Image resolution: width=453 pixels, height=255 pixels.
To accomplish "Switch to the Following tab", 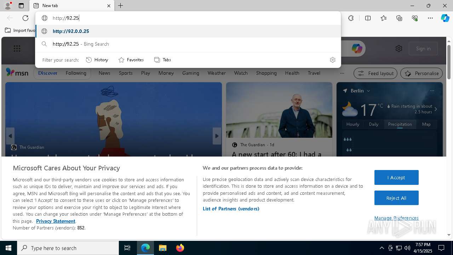I will pos(76,73).
